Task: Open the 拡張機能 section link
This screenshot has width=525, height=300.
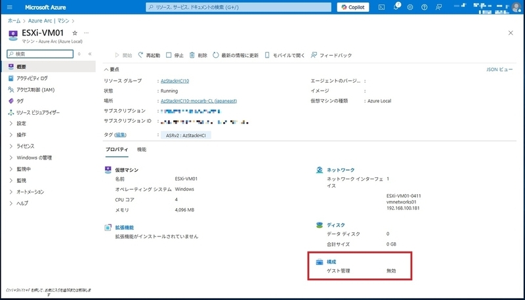Action: (x=125, y=228)
